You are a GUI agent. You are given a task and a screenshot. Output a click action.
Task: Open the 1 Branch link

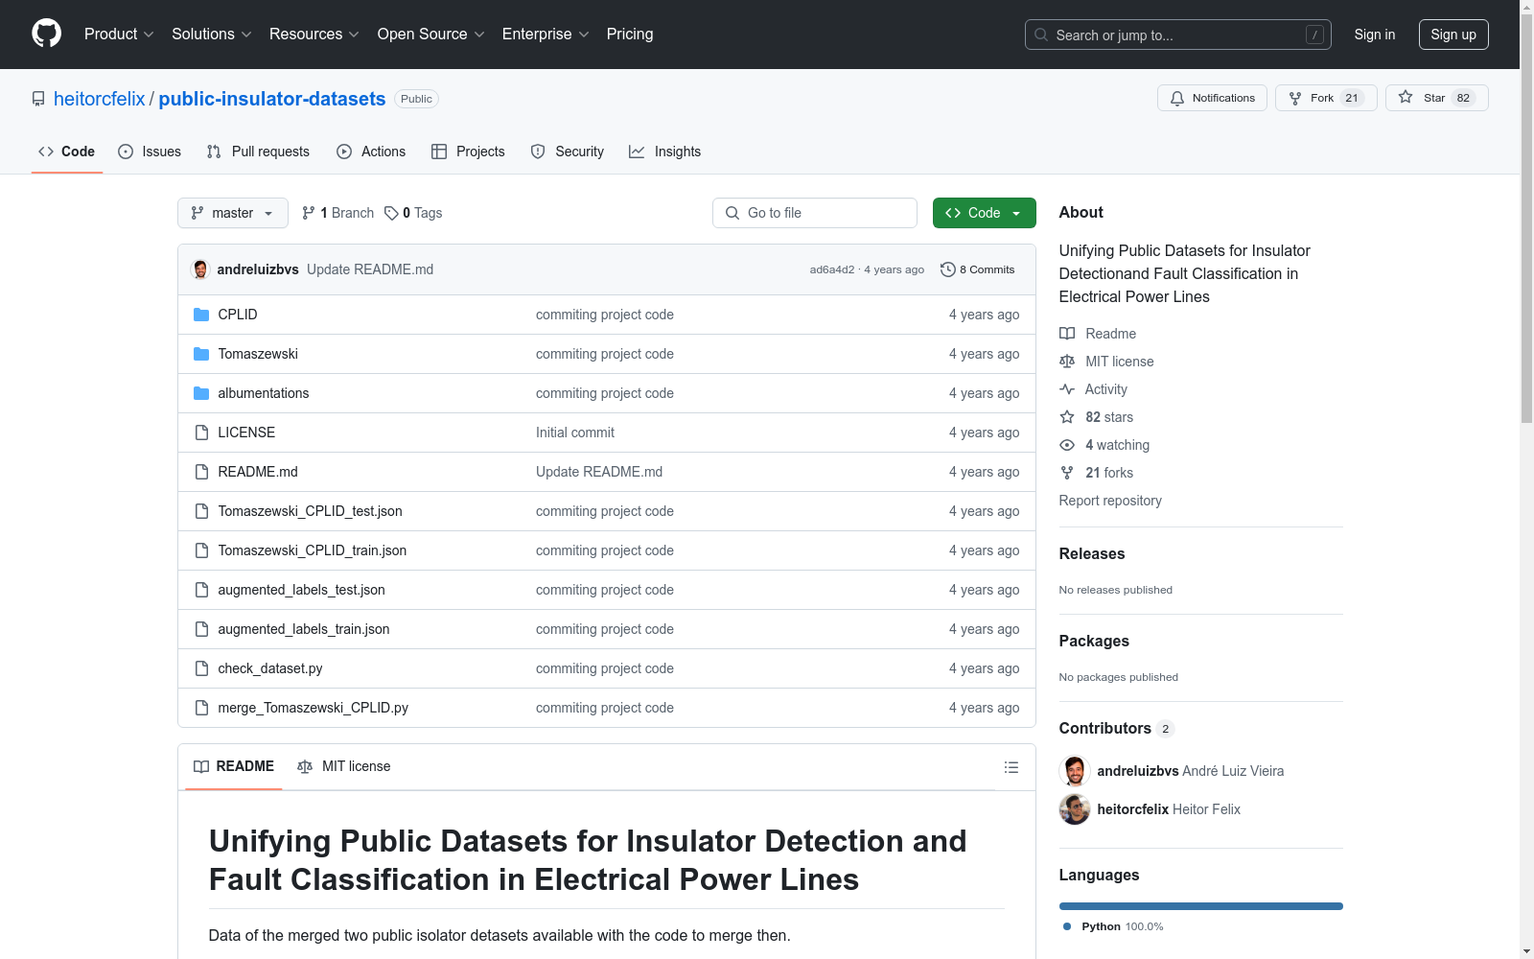click(x=337, y=213)
